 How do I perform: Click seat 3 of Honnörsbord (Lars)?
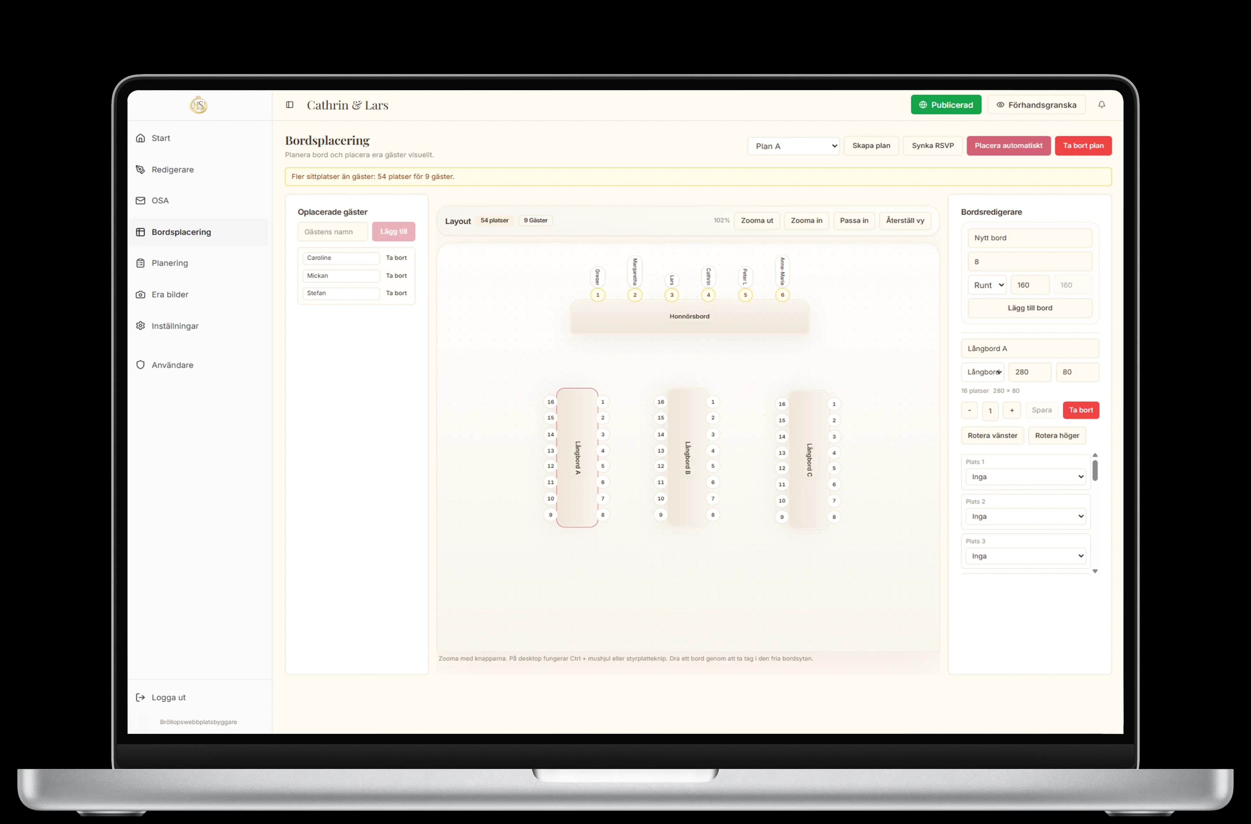pos(671,295)
